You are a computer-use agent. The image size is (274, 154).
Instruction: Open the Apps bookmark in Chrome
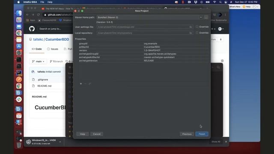31,20
